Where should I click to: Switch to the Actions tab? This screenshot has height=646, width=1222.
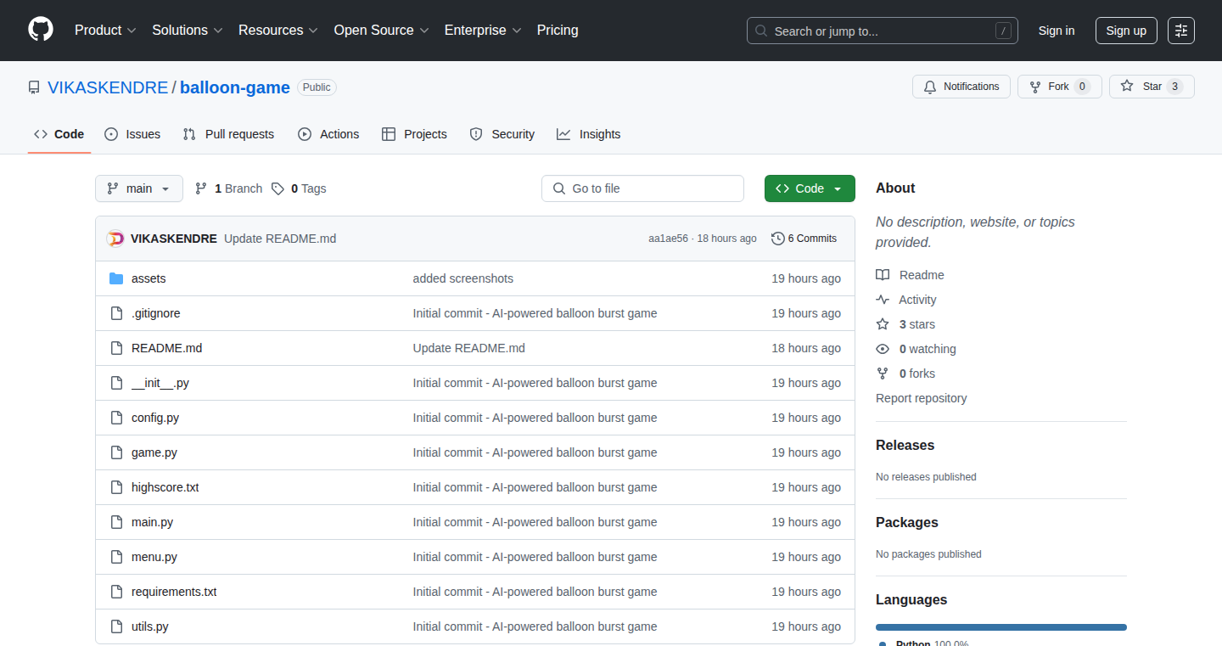point(328,134)
